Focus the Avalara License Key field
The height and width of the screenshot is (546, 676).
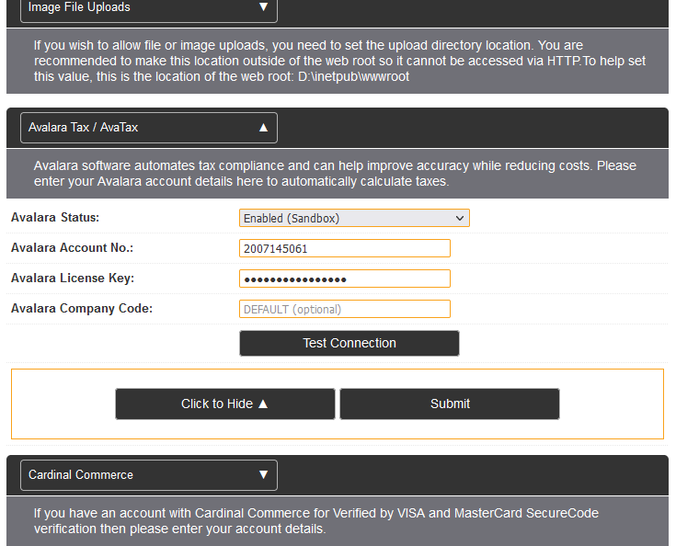click(x=345, y=279)
